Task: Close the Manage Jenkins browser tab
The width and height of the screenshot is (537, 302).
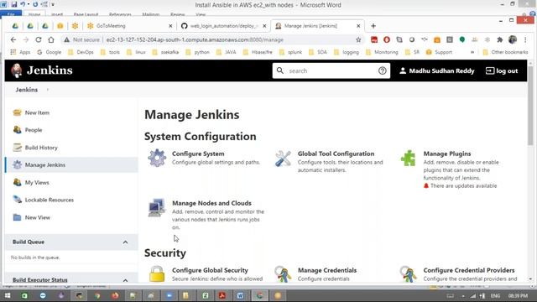Action: [x=358, y=26]
